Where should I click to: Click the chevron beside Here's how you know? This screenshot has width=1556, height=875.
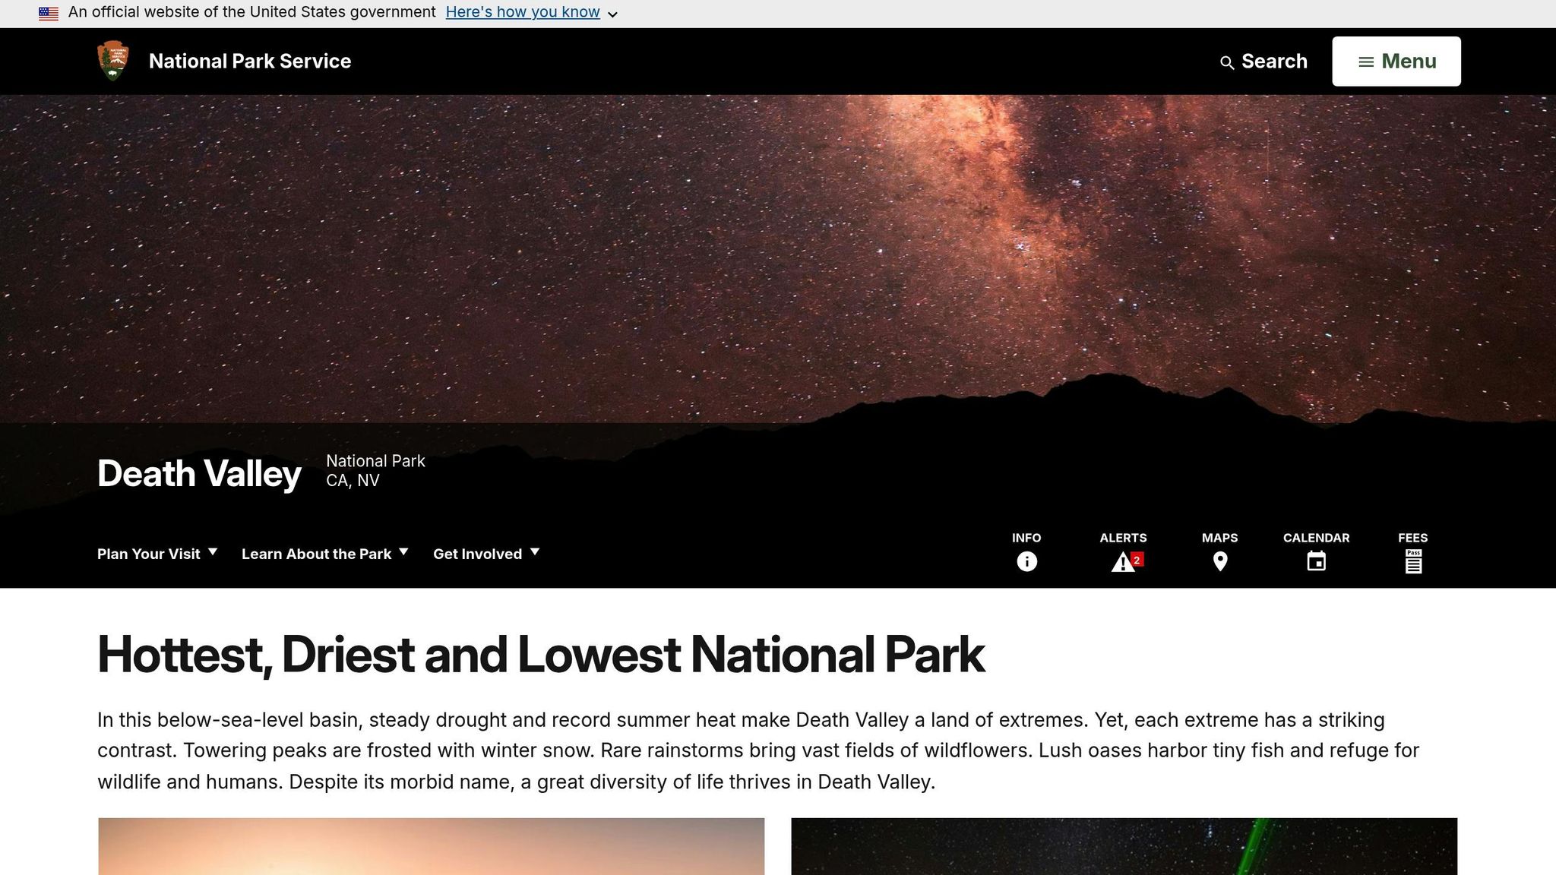point(612,14)
